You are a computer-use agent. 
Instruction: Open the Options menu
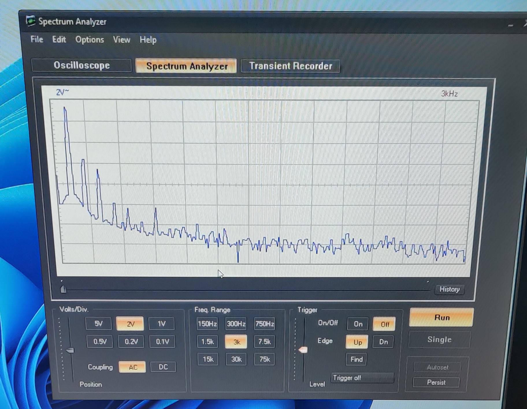(90, 40)
